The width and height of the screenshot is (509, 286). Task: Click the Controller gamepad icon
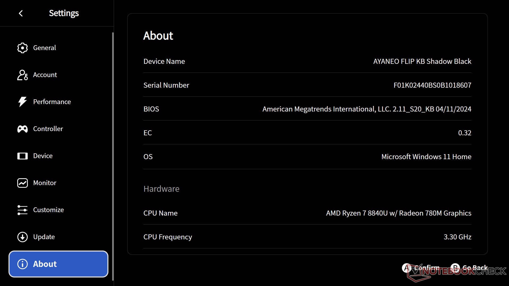tap(23, 129)
